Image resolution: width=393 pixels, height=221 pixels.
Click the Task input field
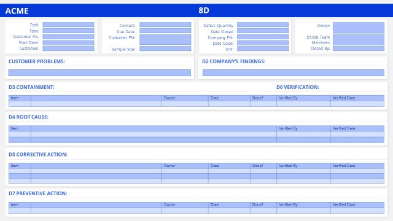[x=68, y=25]
